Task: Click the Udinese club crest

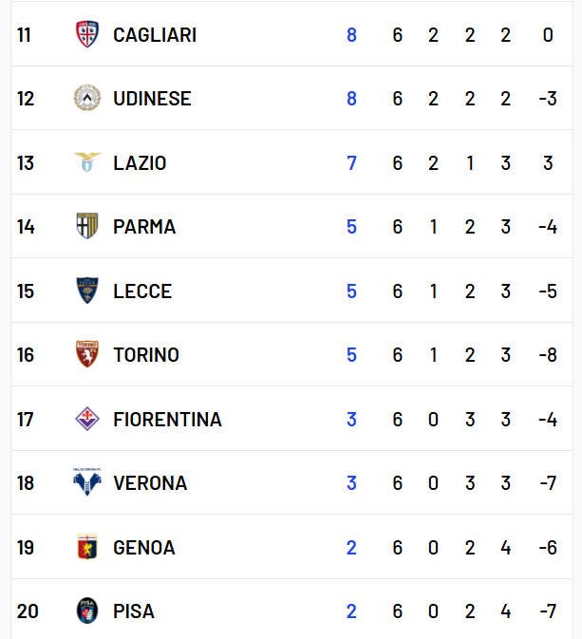Action: point(87,99)
